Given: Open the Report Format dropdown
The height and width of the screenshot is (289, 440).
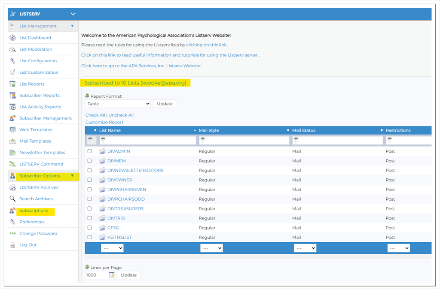Looking at the screenshot, I should pyautogui.click(x=118, y=104).
